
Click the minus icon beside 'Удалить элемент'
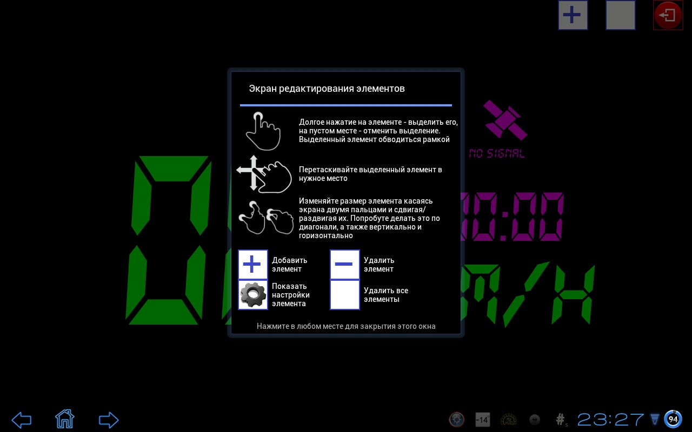pyautogui.click(x=344, y=265)
